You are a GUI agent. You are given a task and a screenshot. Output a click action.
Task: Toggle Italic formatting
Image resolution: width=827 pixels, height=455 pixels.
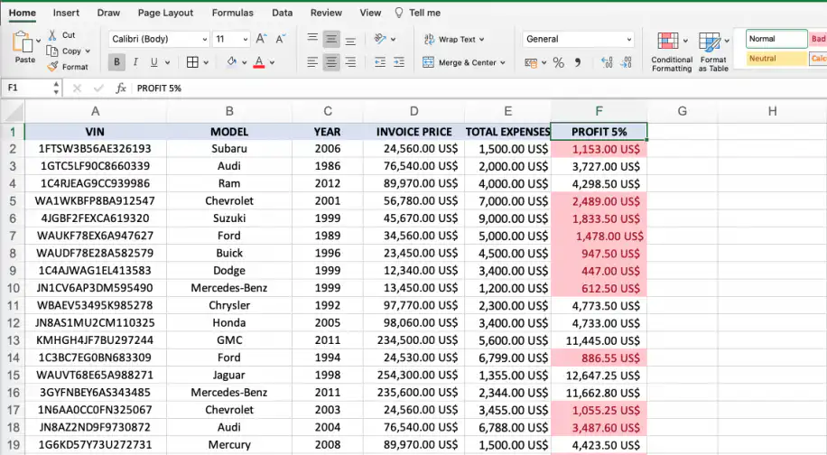[x=135, y=62]
